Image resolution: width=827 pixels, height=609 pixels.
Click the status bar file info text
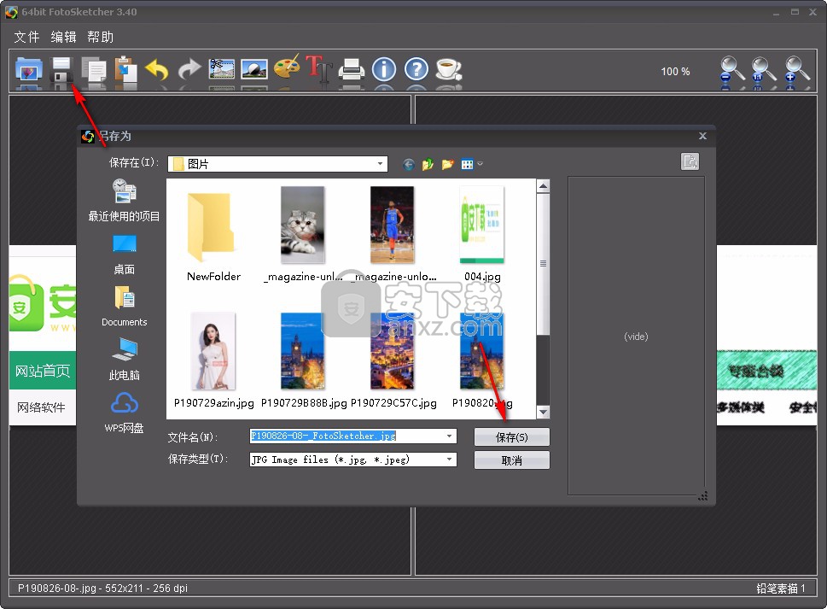pyautogui.click(x=102, y=588)
